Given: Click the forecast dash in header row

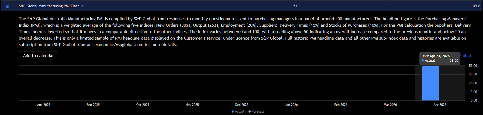Looking at the screenshot, I should (388, 6).
